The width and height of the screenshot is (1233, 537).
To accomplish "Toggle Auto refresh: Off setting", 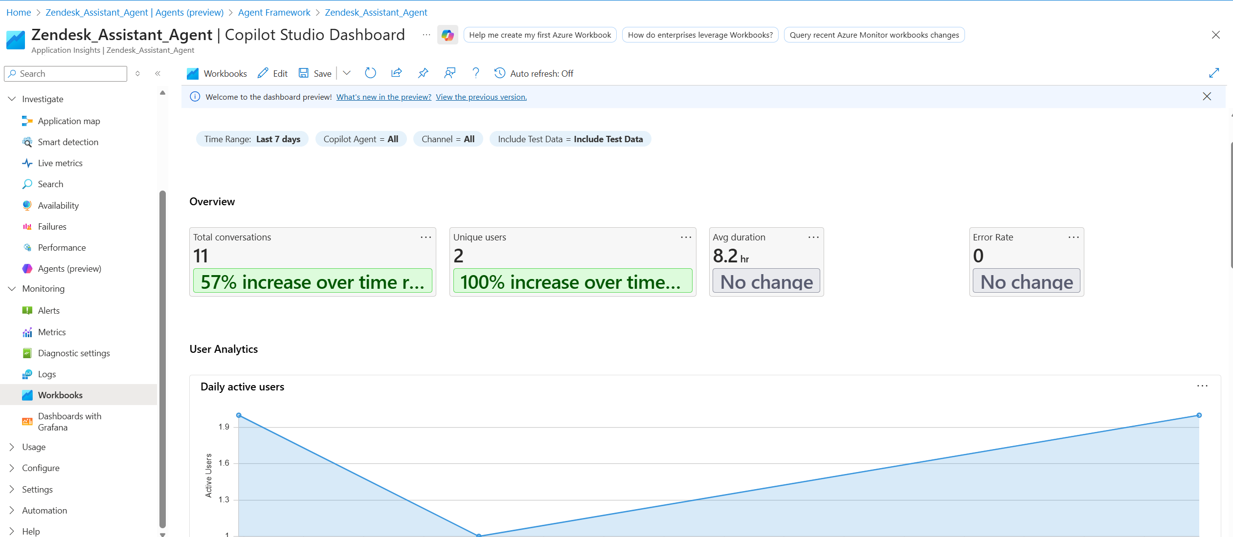I will (534, 74).
